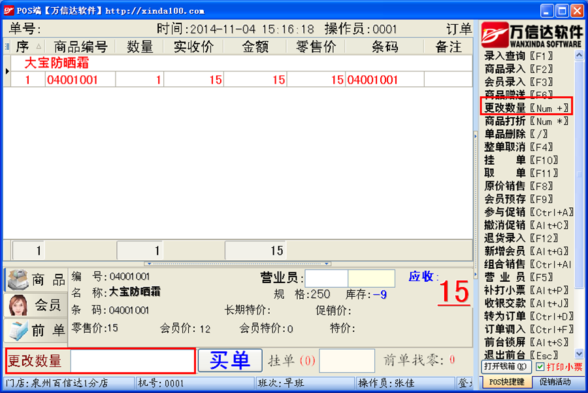Choose 单品删除 [/] in the shortcut list

coord(516,134)
